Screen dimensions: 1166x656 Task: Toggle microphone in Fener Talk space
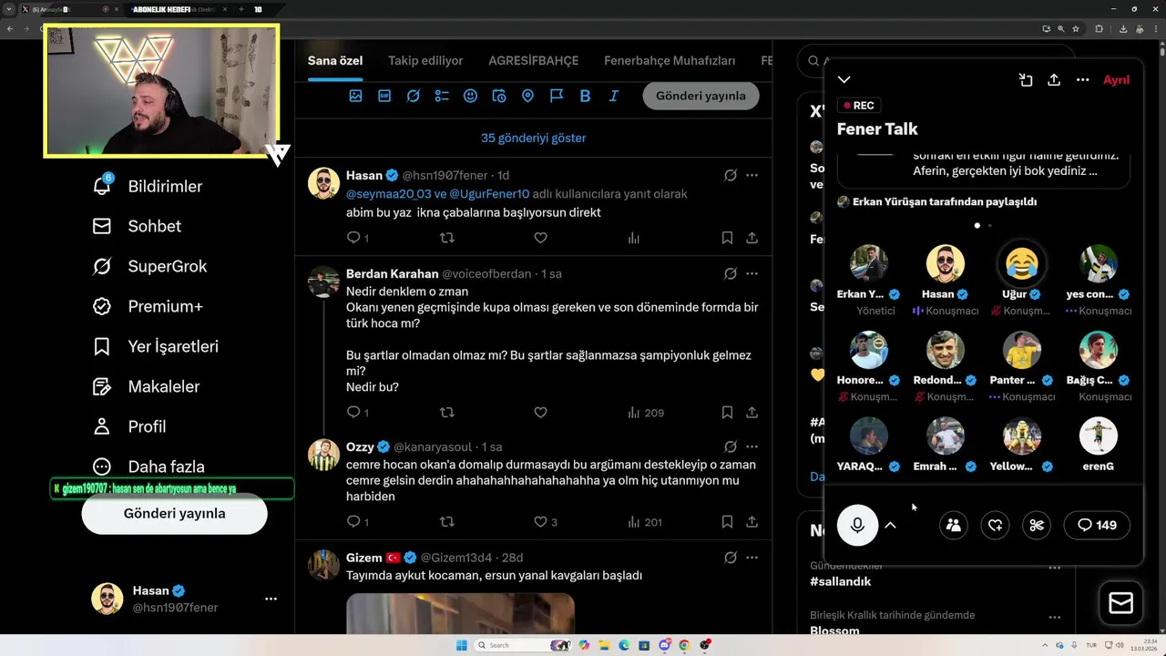point(857,525)
